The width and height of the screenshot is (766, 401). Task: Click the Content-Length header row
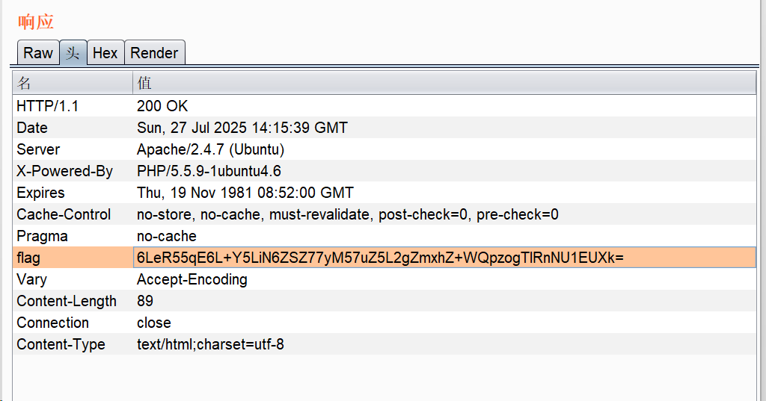[x=67, y=302]
